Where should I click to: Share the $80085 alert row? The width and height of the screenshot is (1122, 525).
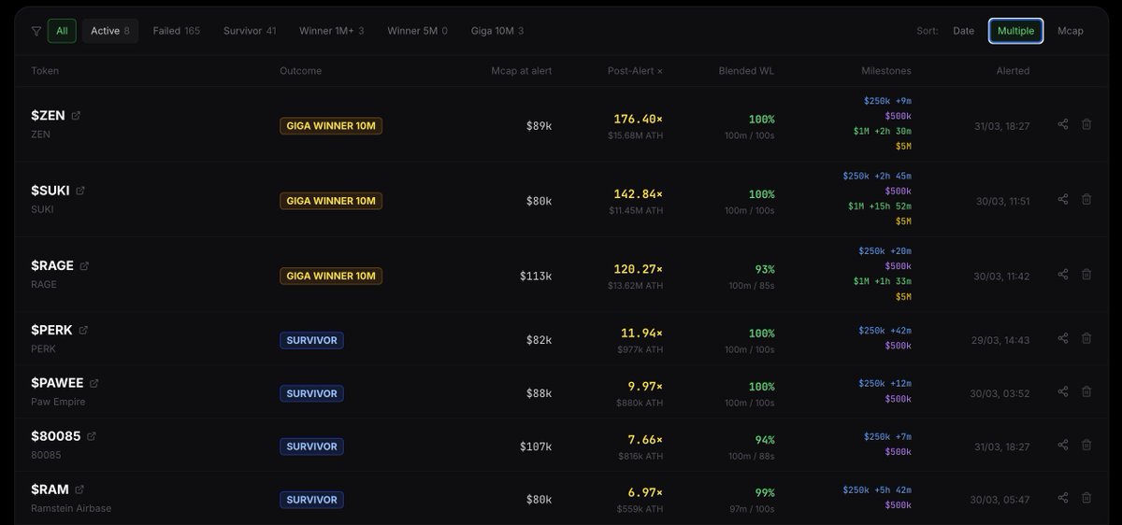(x=1063, y=445)
